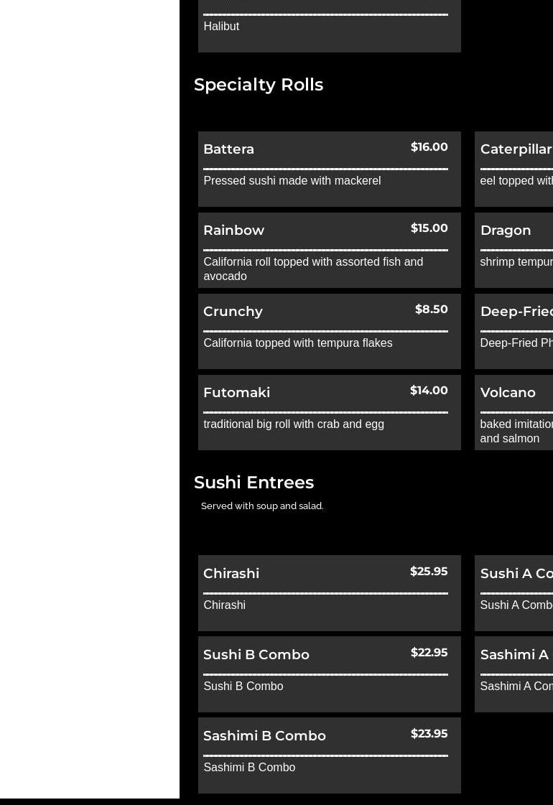Open the Futomaki roll title
The height and width of the screenshot is (805, 553).
236,393
